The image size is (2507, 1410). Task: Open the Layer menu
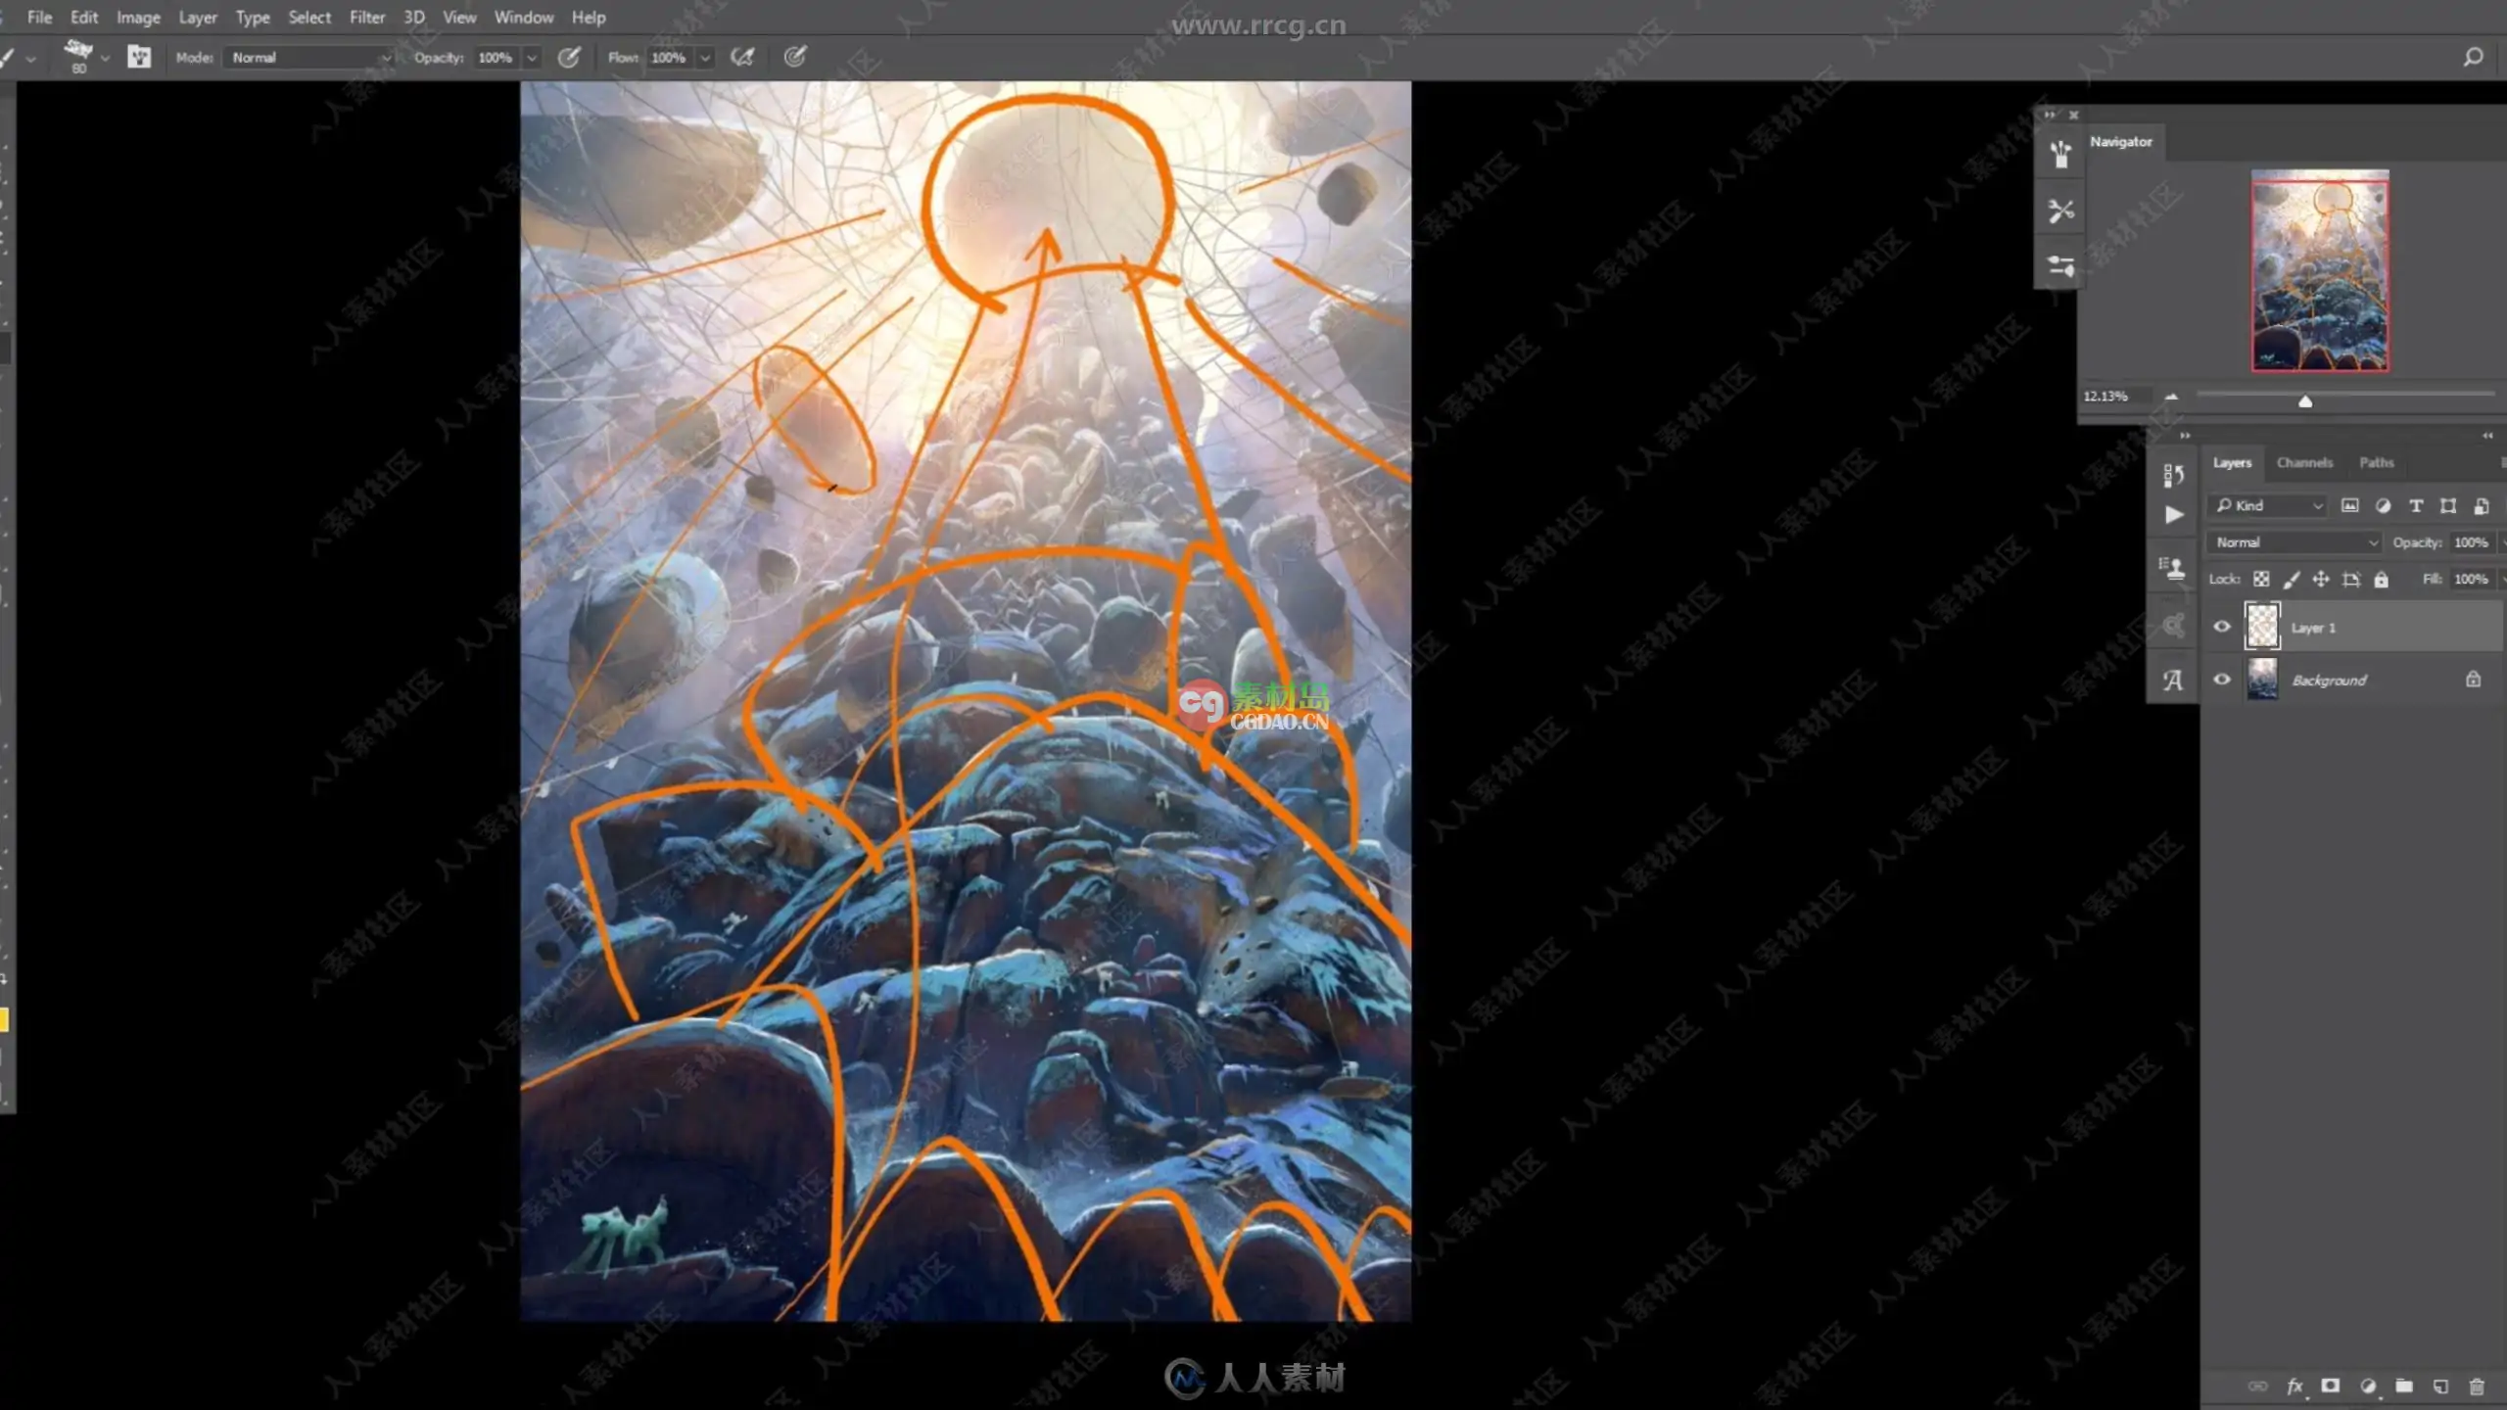pos(198,17)
